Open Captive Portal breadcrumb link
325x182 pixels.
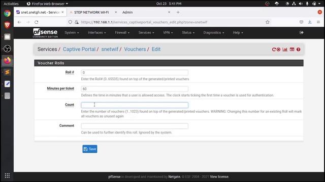tap(79, 50)
